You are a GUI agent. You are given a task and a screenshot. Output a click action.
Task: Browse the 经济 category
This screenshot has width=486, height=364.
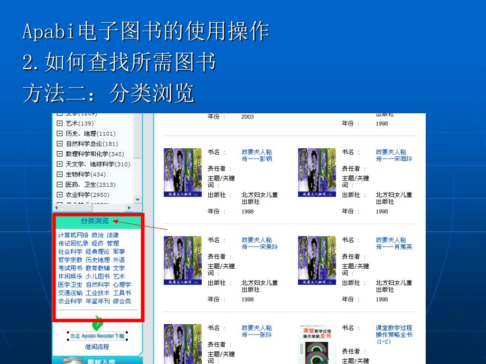pyautogui.click(x=98, y=244)
